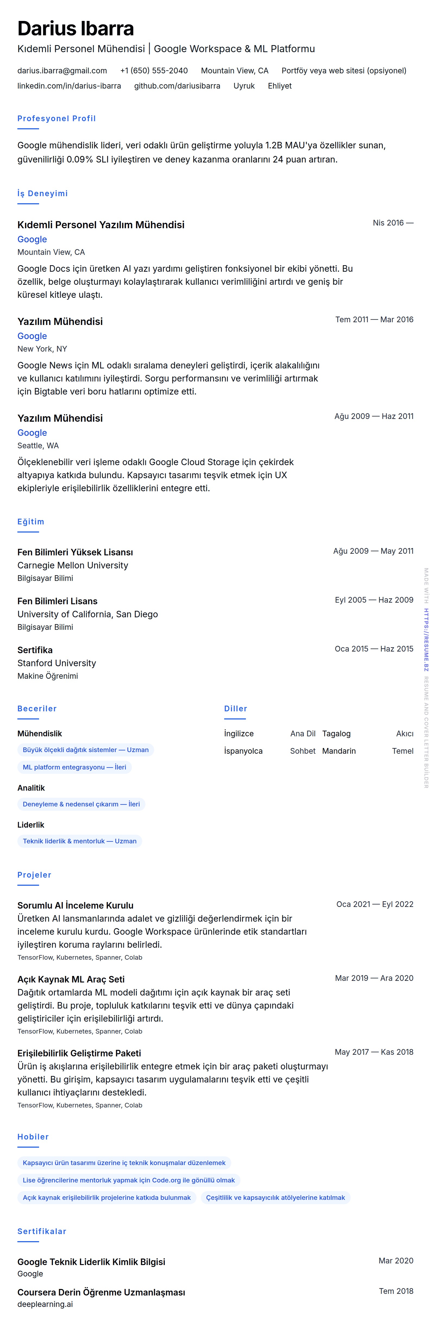Select the ML platform entegrasyonu skill tag
The image size is (431, 1327).
pos(74,768)
